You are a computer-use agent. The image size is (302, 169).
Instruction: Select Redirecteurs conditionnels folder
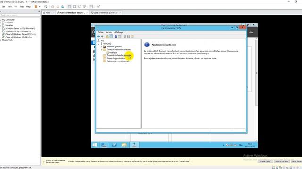tap(118, 61)
